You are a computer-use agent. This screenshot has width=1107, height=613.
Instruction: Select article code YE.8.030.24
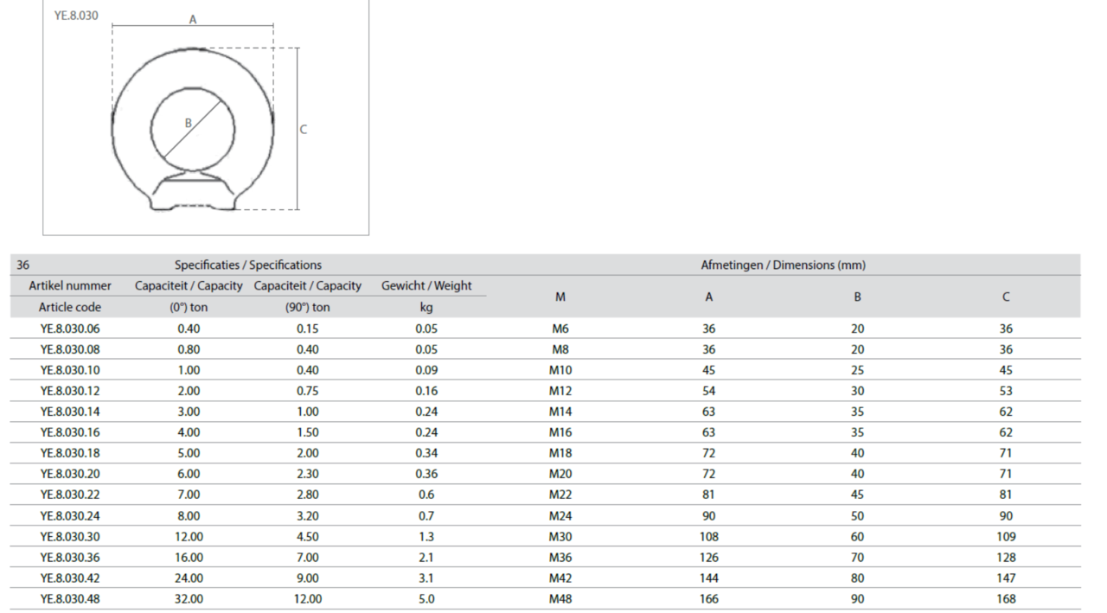click(x=70, y=515)
